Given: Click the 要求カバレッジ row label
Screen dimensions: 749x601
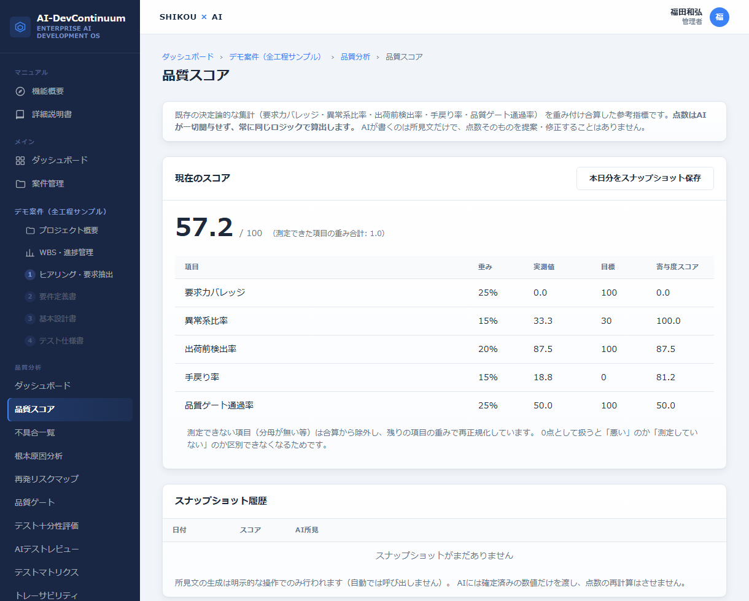Looking at the screenshot, I should click(x=215, y=293).
